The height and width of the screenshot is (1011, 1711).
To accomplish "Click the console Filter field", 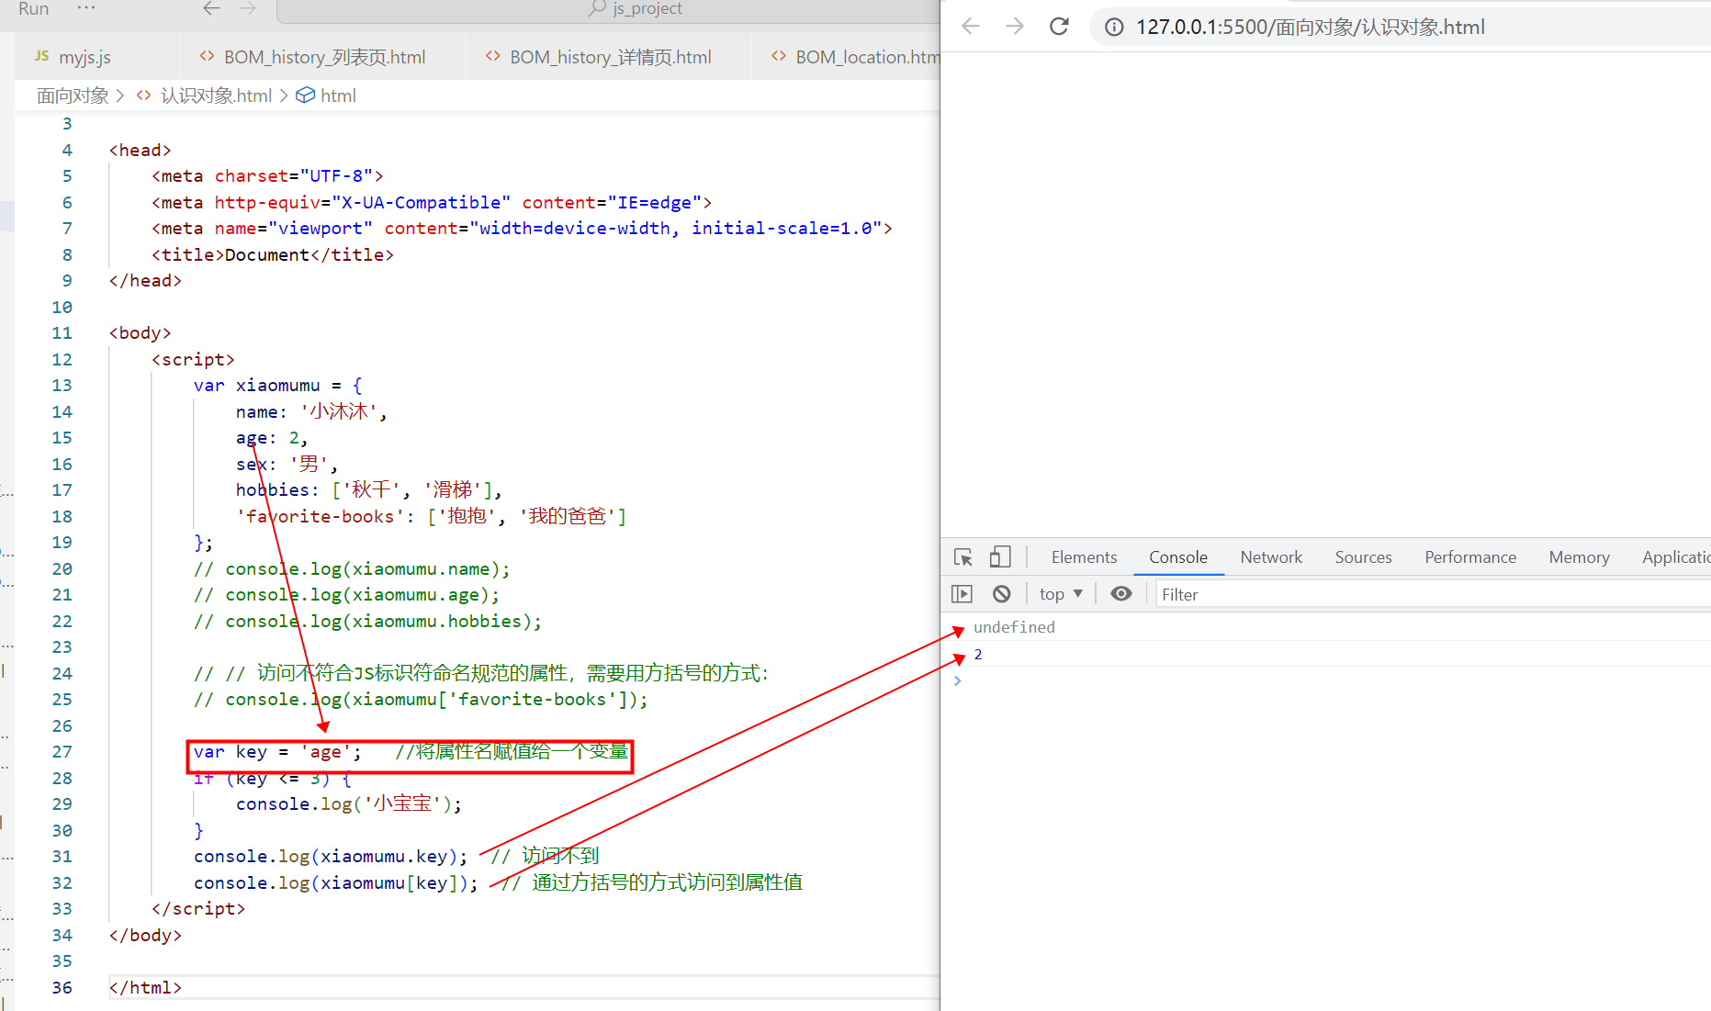I will pos(1431,594).
